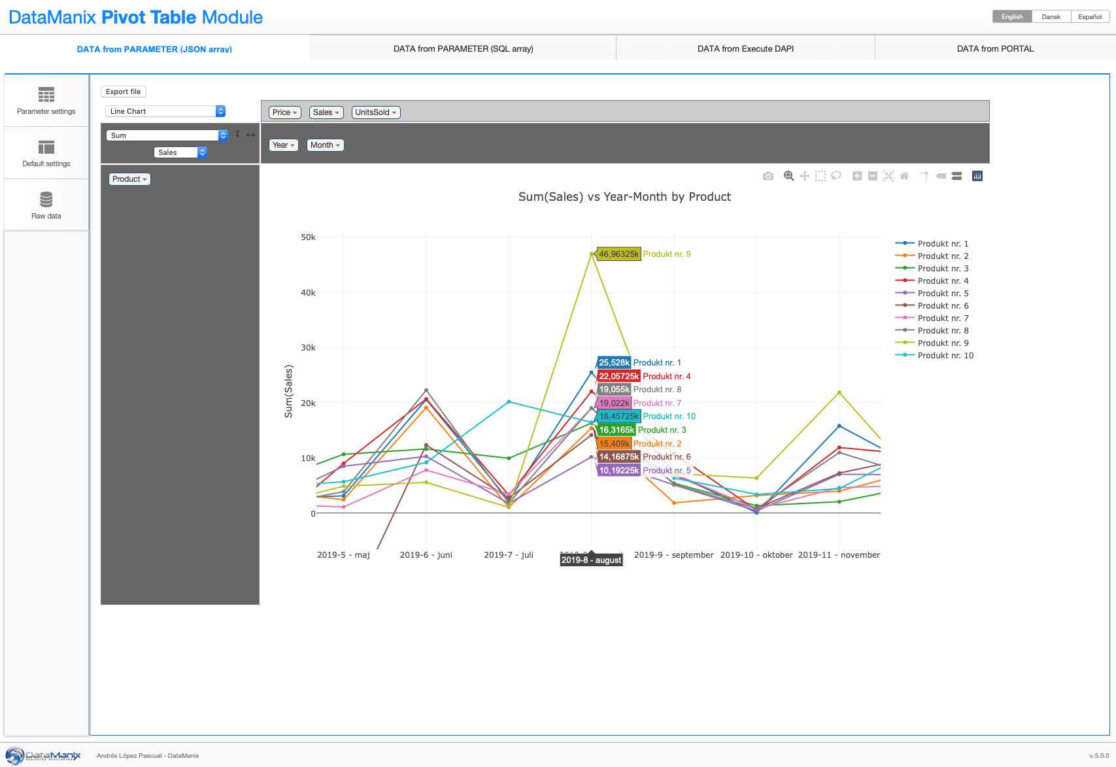Toggle spike lines icon

coord(924,176)
